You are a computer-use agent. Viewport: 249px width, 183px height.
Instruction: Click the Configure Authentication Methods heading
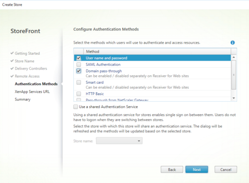pyautogui.click(x=106, y=29)
